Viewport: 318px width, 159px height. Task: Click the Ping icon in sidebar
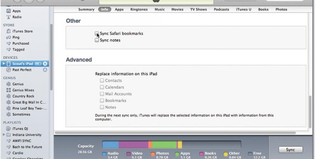click(x=8, y=37)
